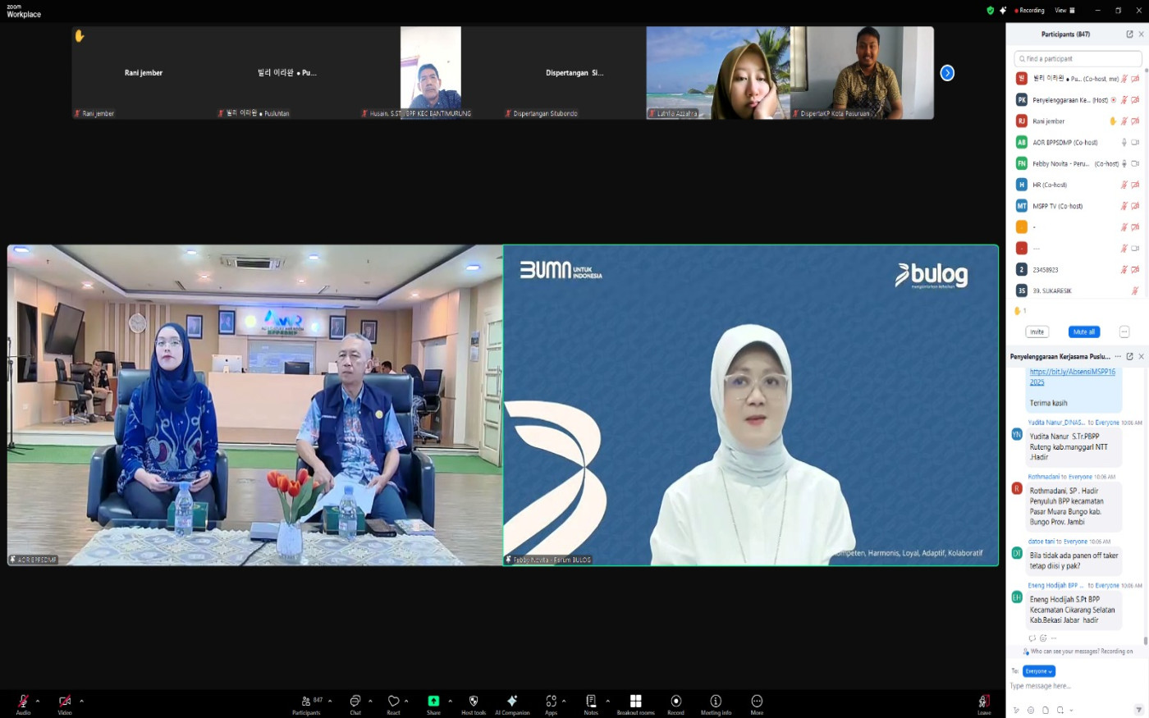Expand the caret beside the React button
The image size is (1149, 718).
[x=406, y=701]
